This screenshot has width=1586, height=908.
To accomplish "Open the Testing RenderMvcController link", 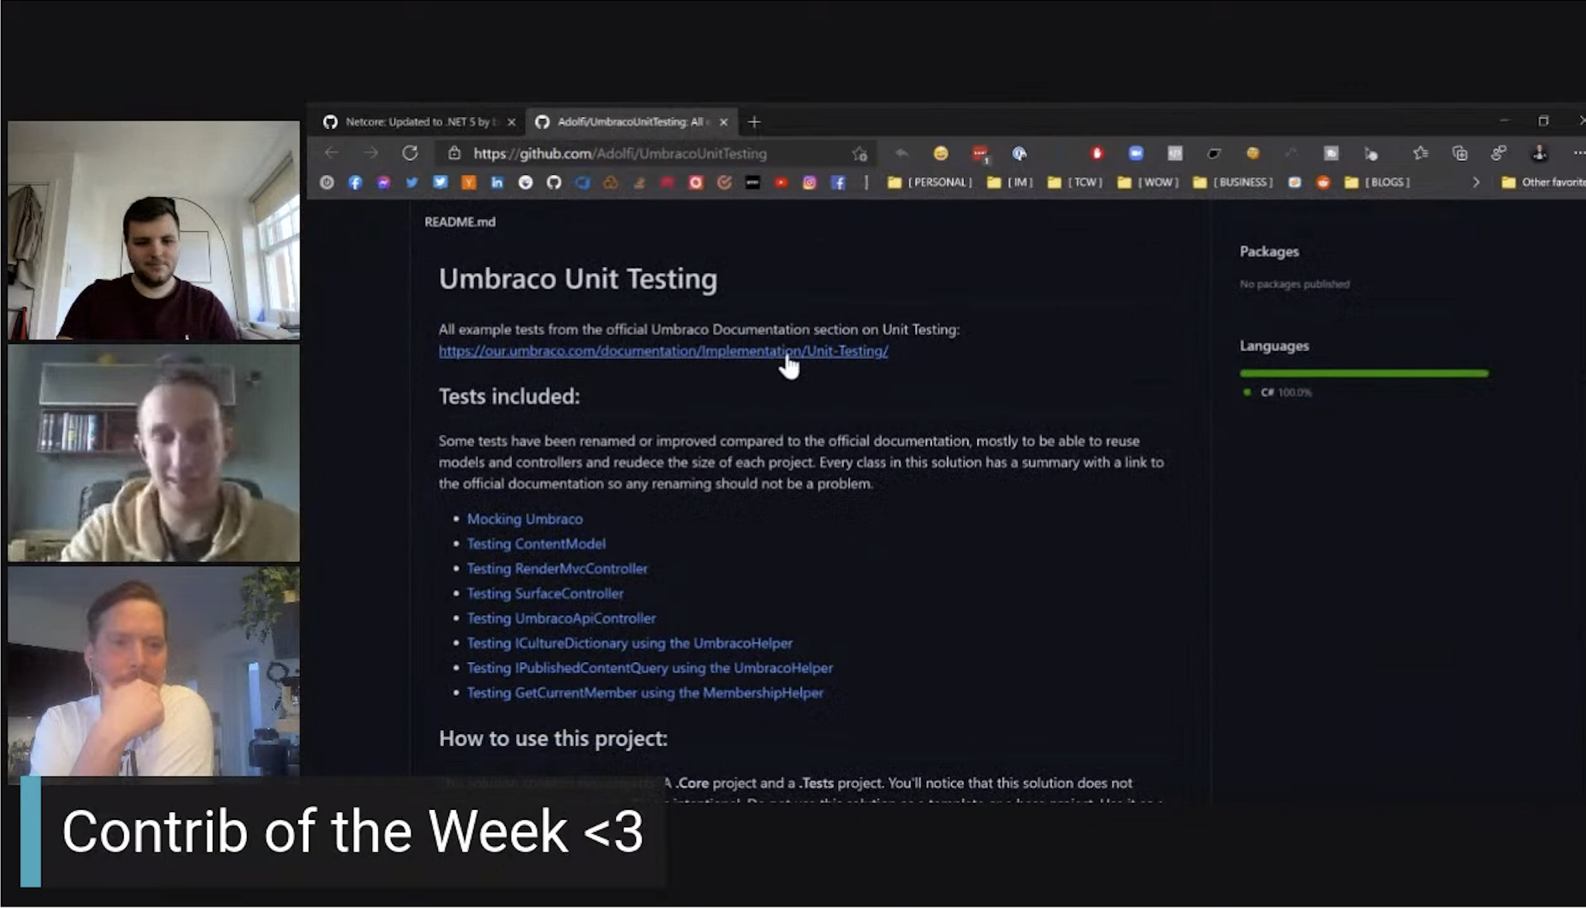I will coord(557,568).
